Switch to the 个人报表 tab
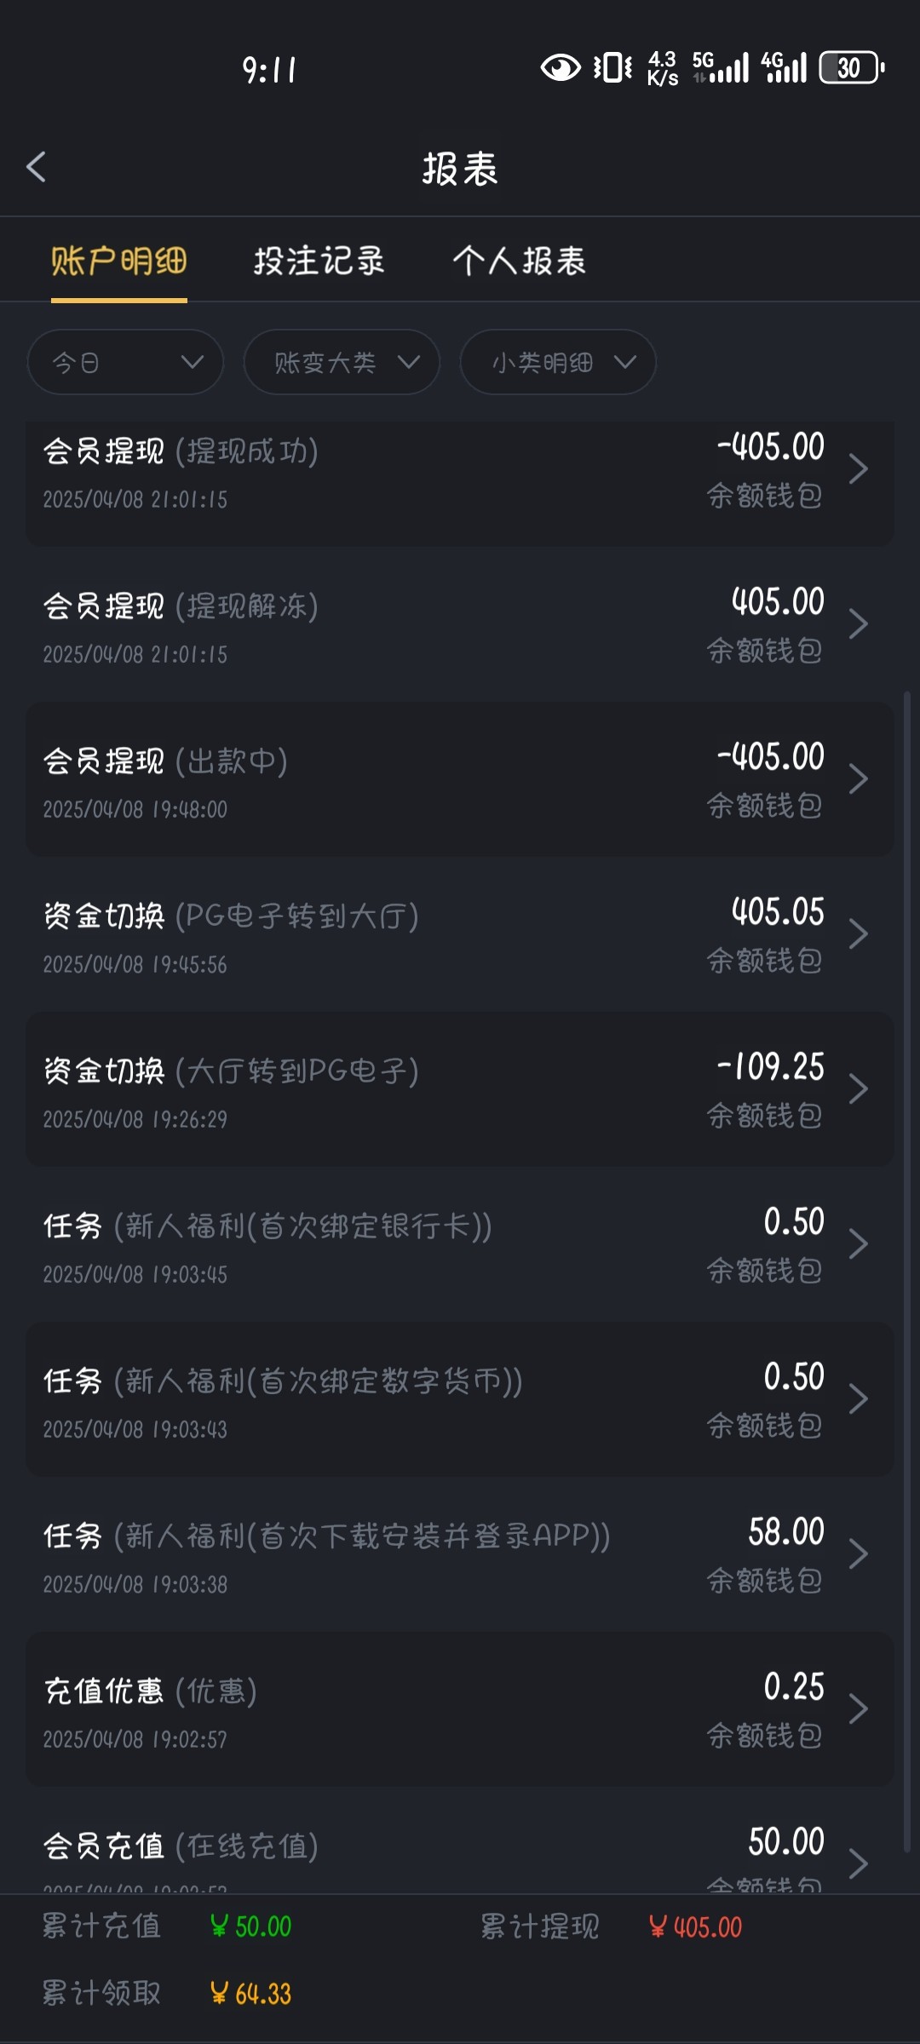920x2044 pixels. tap(520, 261)
